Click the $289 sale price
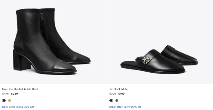The height and width of the screenshot is (110, 213). point(14,94)
